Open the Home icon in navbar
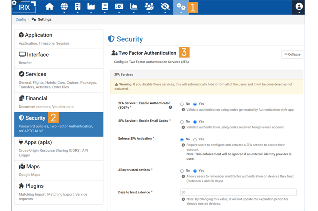Image resolution: width=318 pixels, height=211 pixels. 49,7
